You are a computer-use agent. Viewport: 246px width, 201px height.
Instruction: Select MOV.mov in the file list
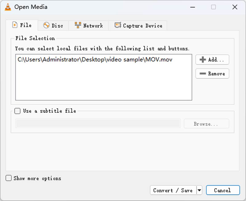click(92, 59)
